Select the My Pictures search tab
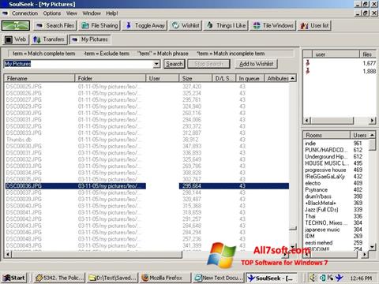Image resolution: width=379 pixels, height=284 pixels. pyautogui.click(x=90, y=39)
